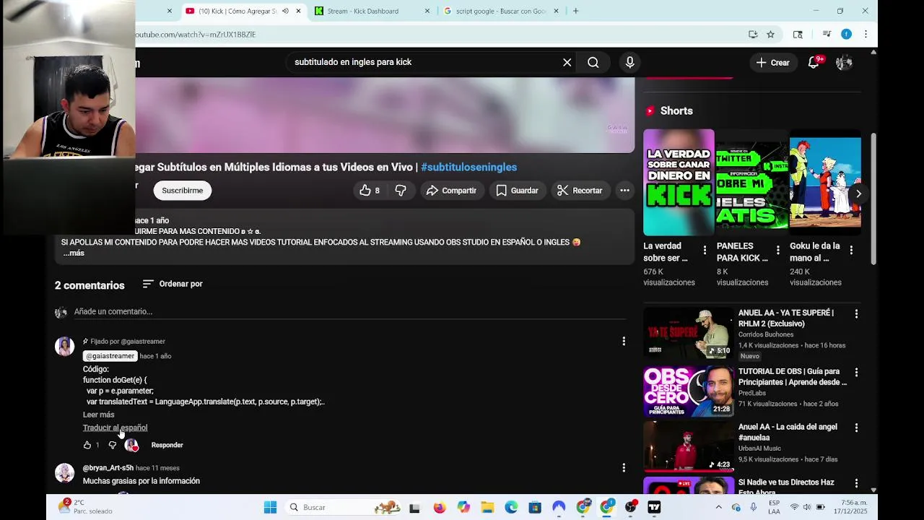Open Chrome profile avatar in toolbar

[846, 34]
